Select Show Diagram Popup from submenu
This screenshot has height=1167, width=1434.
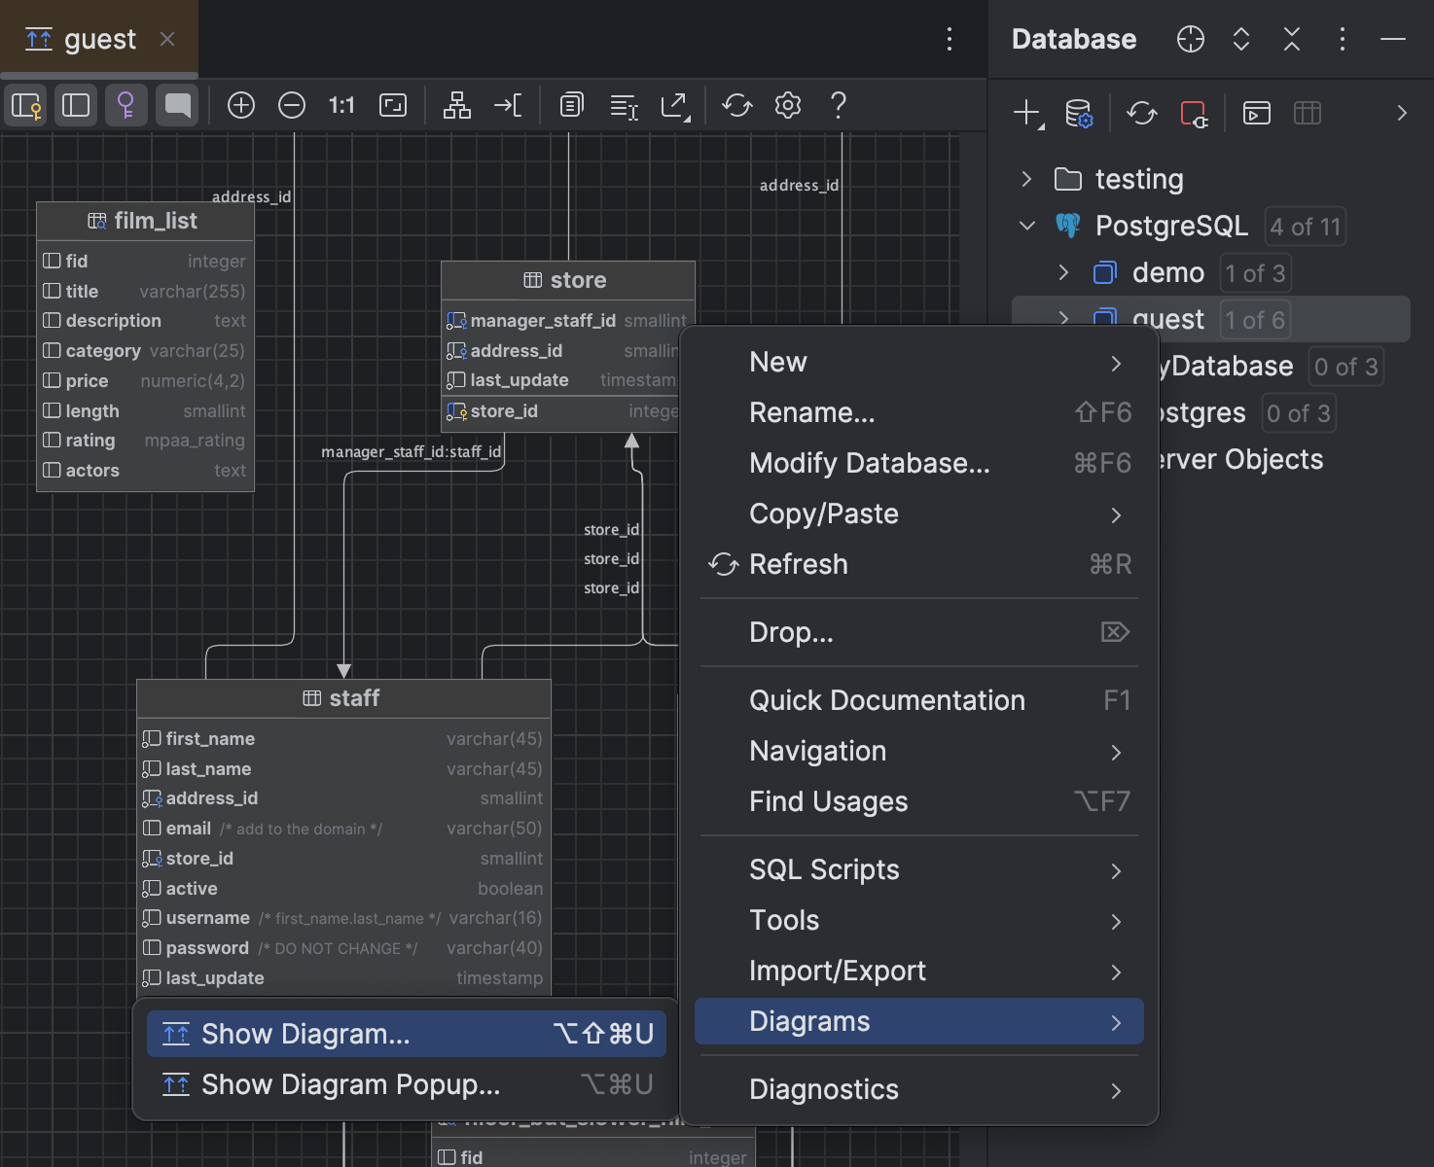[x=348, y=1084]
